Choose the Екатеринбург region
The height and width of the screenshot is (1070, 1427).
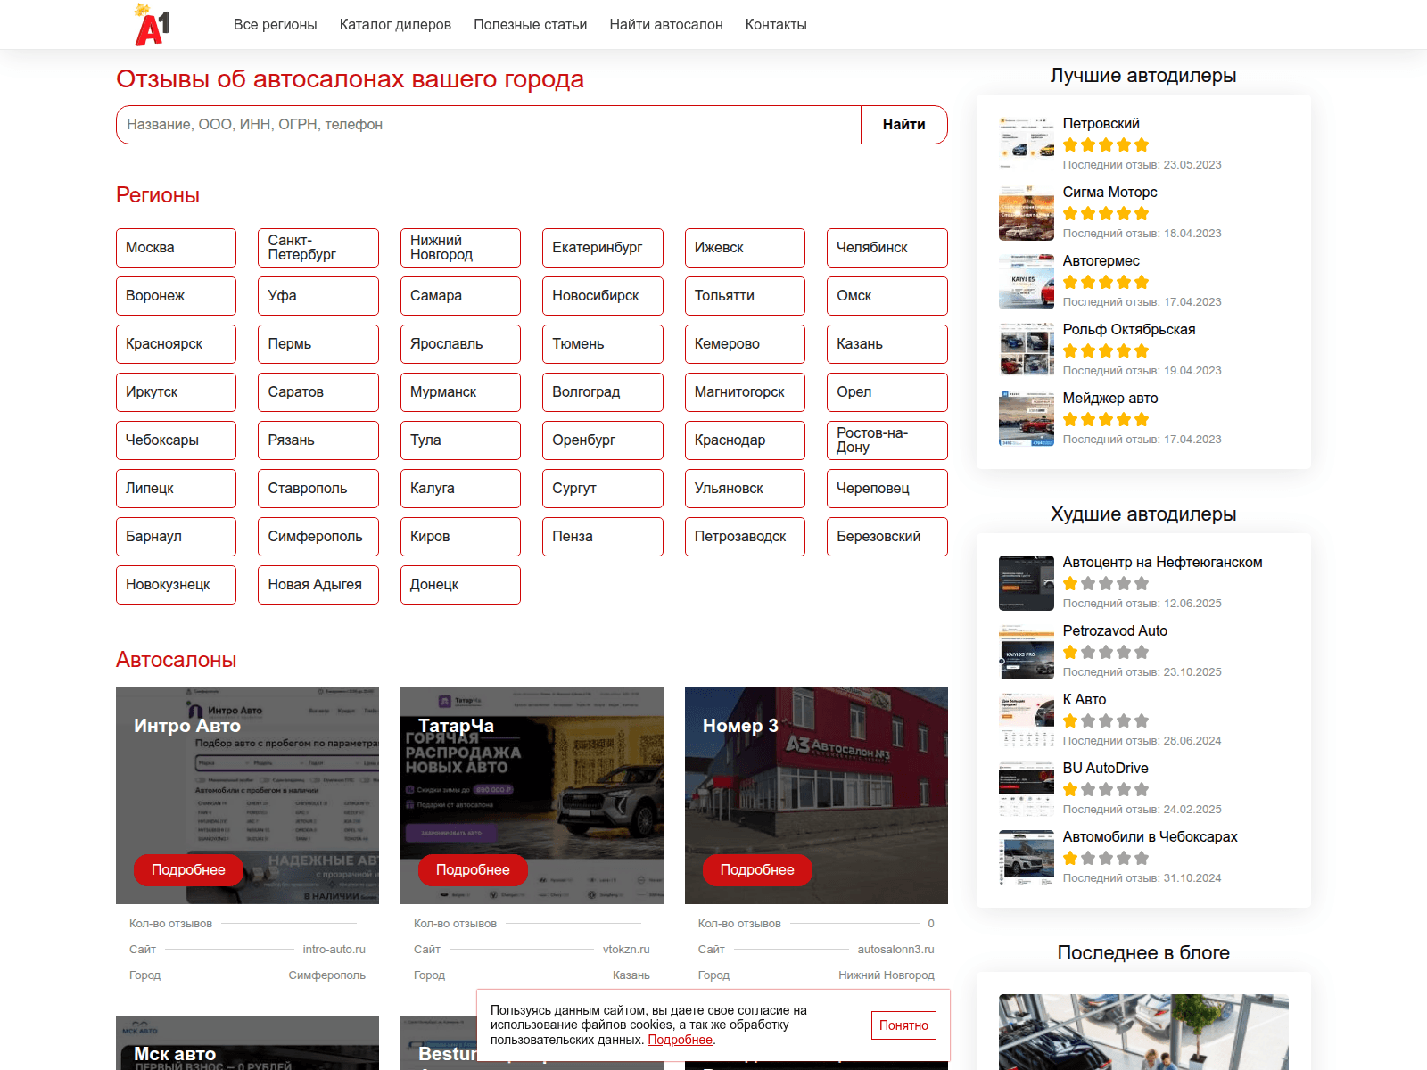(603, 248)
